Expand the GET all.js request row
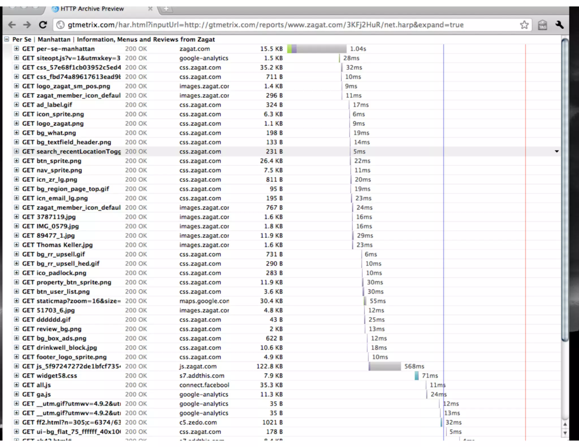The image size is (579, 447). click(16, 385)
